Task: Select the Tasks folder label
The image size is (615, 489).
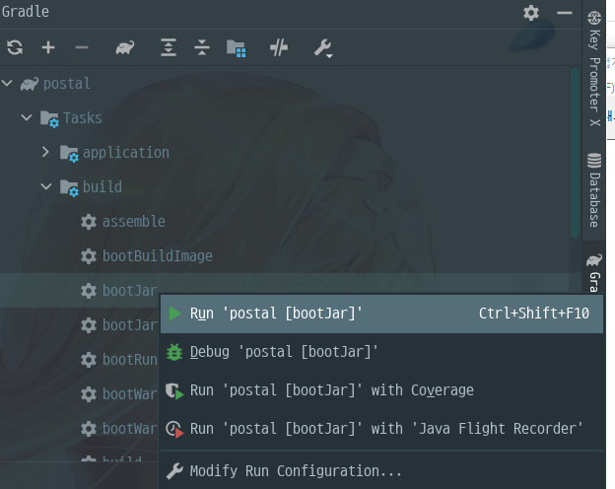Action: [x=83, y=117]
